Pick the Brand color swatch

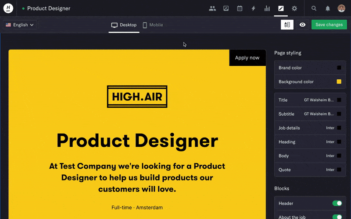[339, 68]
